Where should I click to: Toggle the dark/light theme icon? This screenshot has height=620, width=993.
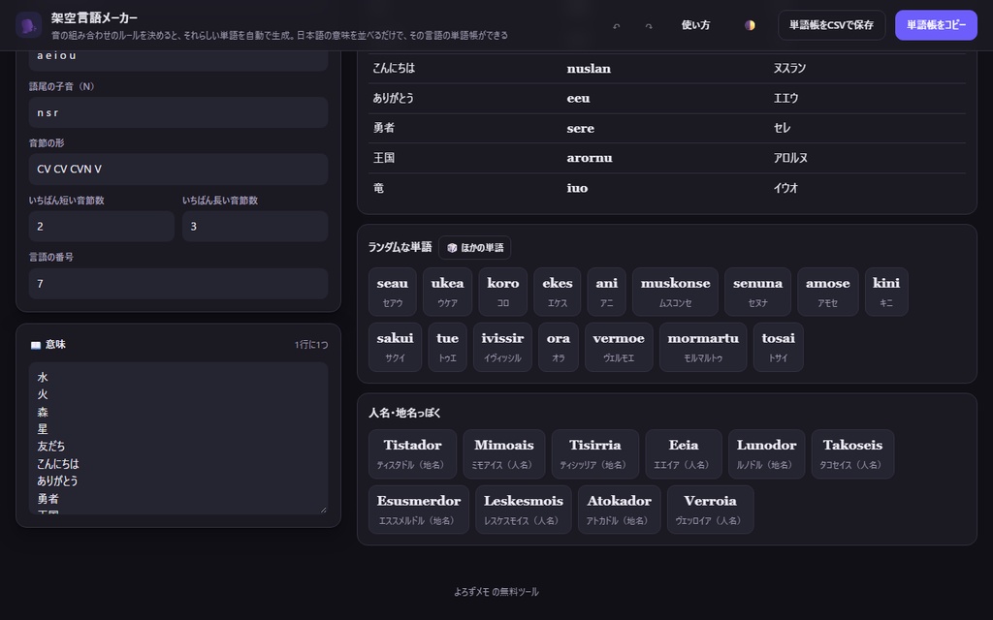pos(750,25)
